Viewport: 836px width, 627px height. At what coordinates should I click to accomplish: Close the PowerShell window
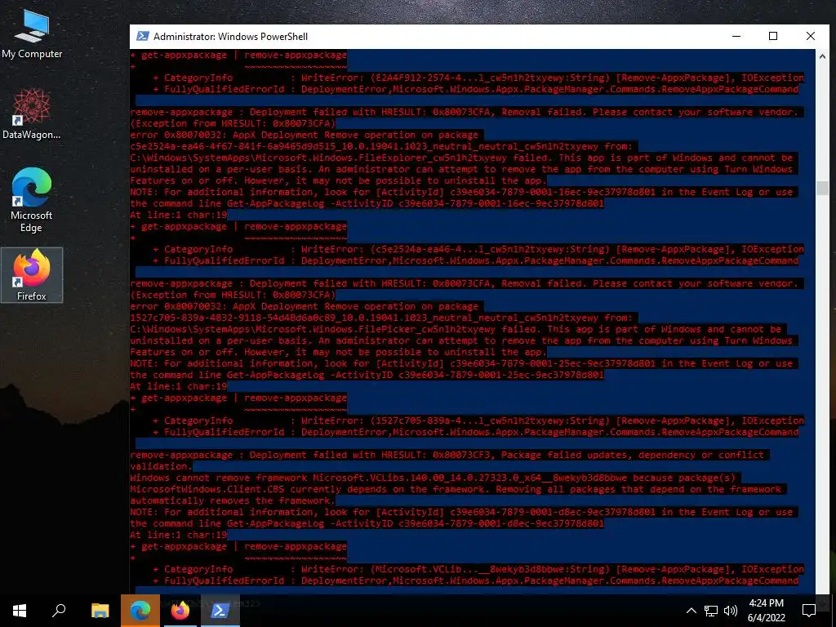[x=811, y=36]
